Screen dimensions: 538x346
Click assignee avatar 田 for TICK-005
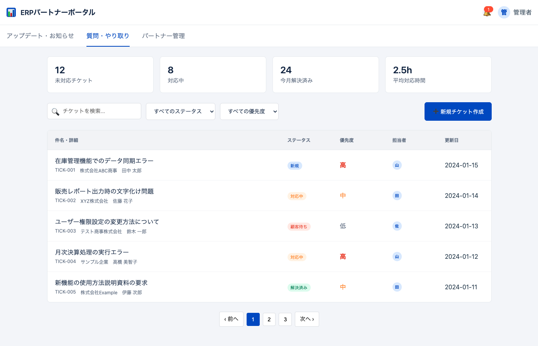(x=397, y=287)
